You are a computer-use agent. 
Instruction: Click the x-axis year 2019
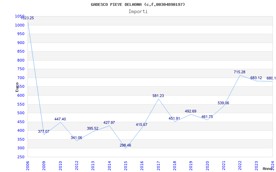pos(191,165)
